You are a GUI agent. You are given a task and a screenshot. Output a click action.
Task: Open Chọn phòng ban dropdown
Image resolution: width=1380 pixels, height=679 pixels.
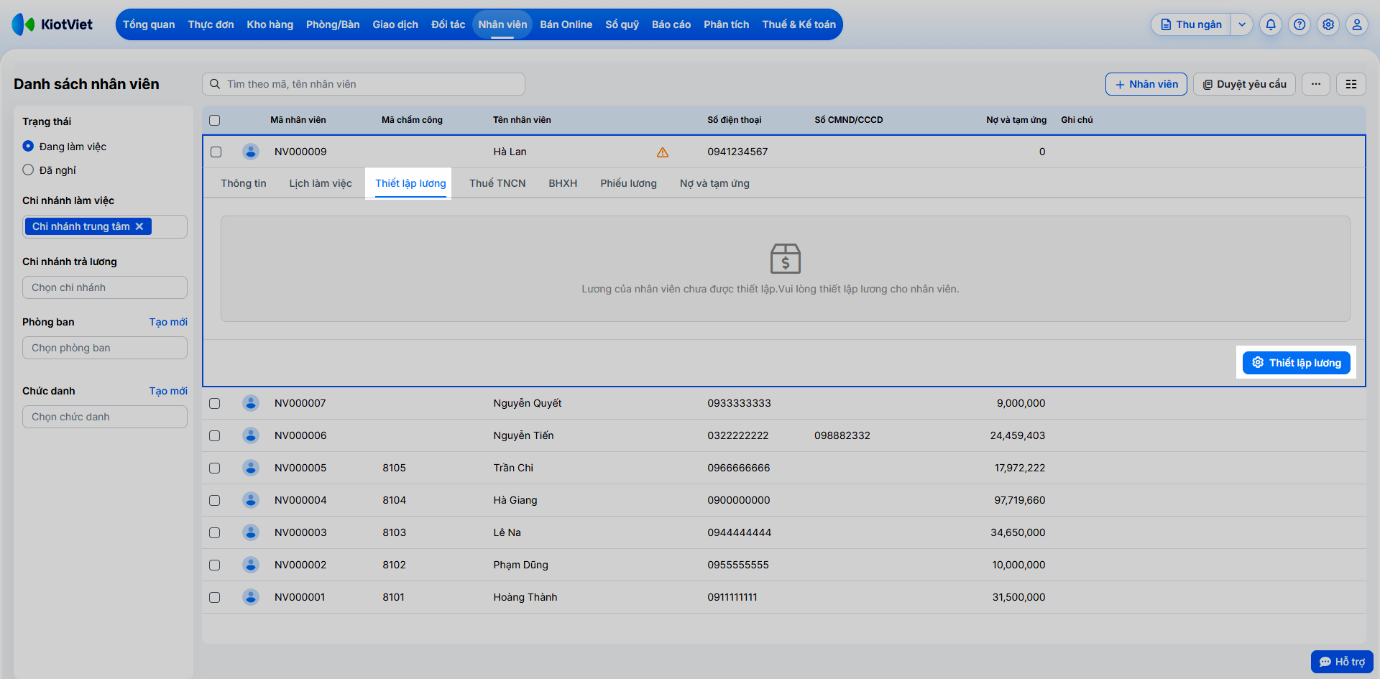point(105,348)
